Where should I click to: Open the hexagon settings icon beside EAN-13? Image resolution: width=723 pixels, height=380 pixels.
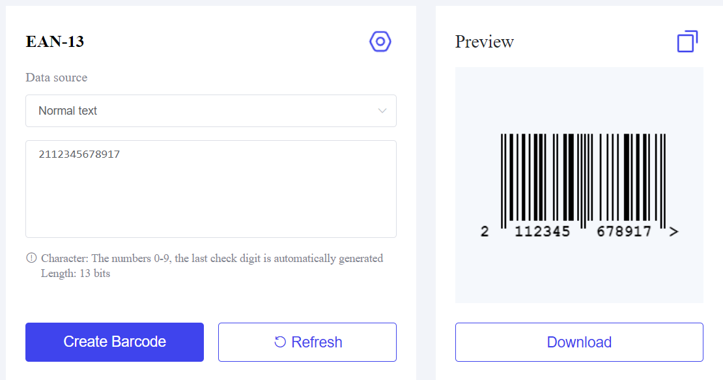(x=380, y=42)
